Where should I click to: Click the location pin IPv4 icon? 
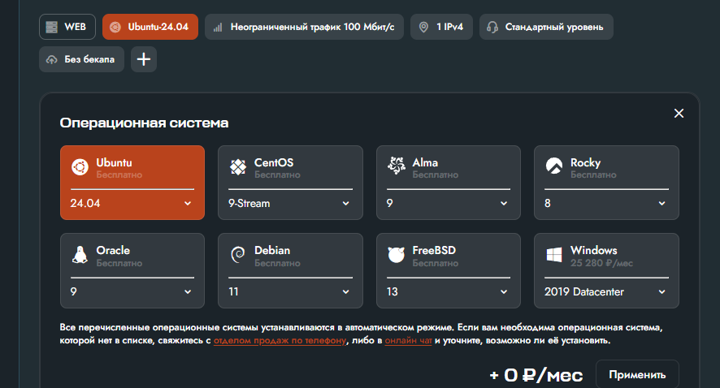(424, 27)
